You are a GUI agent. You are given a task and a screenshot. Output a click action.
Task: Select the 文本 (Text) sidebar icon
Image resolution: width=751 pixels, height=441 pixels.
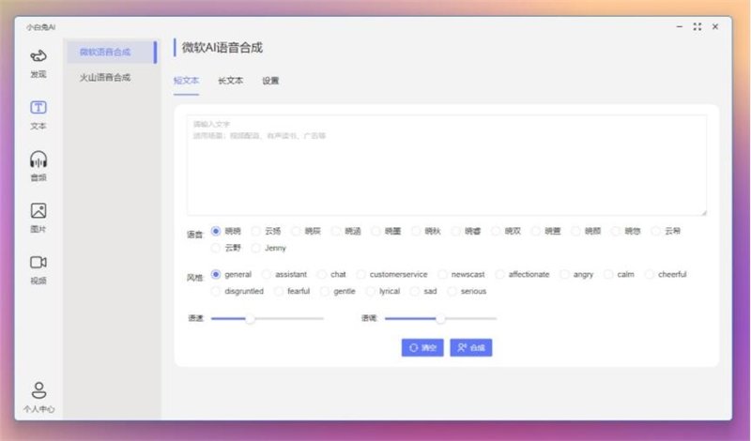click(38, 107)
